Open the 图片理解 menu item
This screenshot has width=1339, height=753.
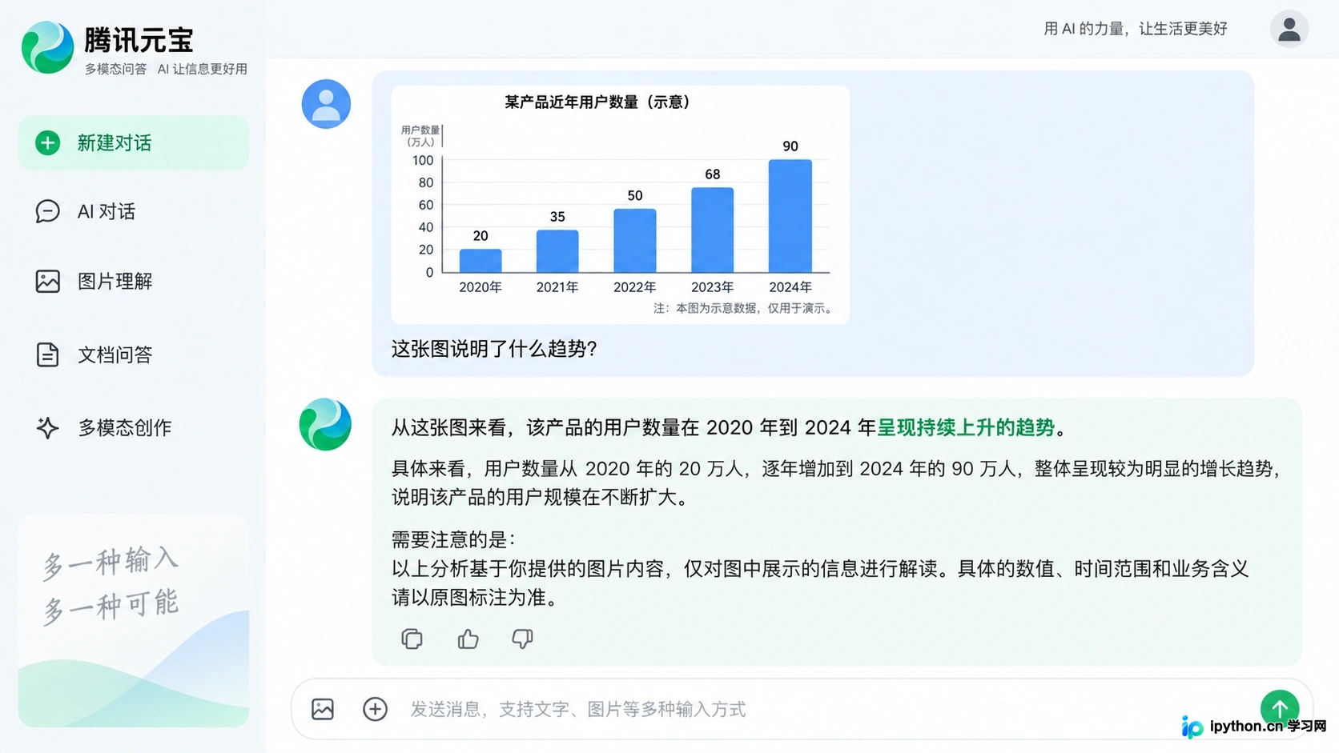pos(134,282)
